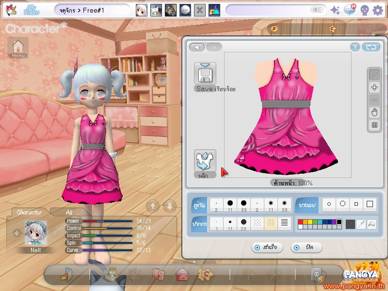Click the ปิด close button

point(307,247)
